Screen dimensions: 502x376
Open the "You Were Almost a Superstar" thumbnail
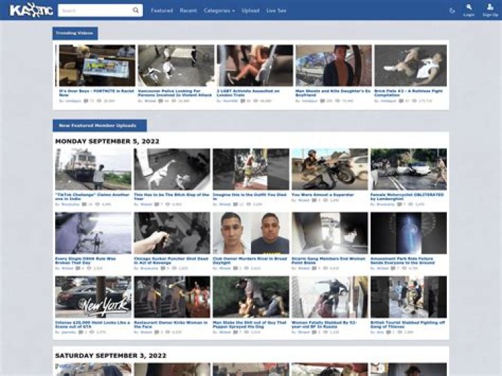tap(329, 169)
